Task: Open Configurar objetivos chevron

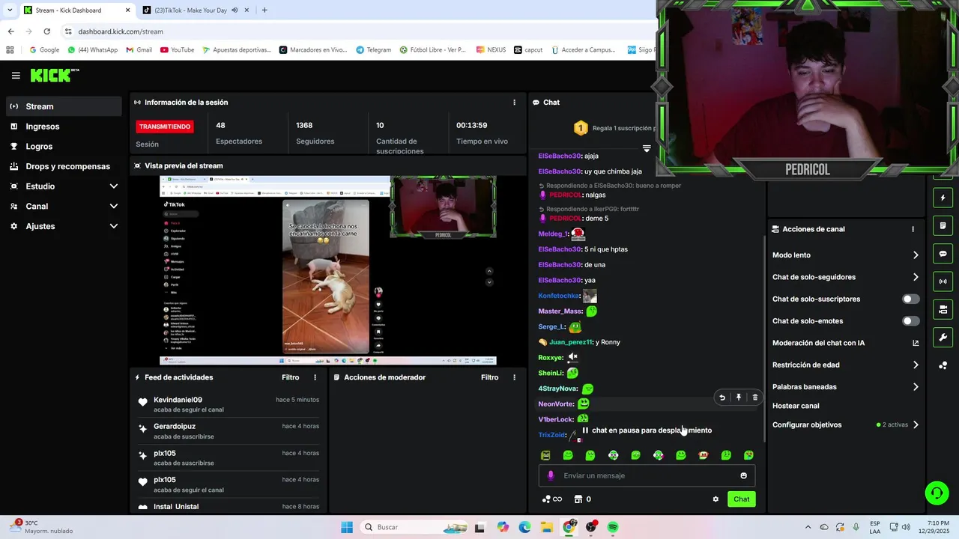Action: [916, 424]
